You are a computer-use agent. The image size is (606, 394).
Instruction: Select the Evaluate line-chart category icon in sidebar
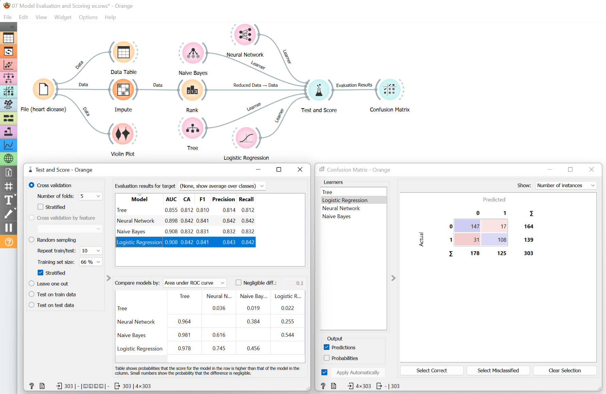click(8, 145)
